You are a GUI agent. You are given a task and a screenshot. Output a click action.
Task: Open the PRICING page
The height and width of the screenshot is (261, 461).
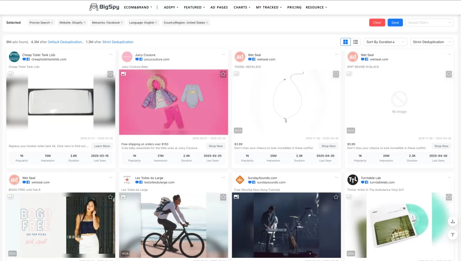coord(294,7)
